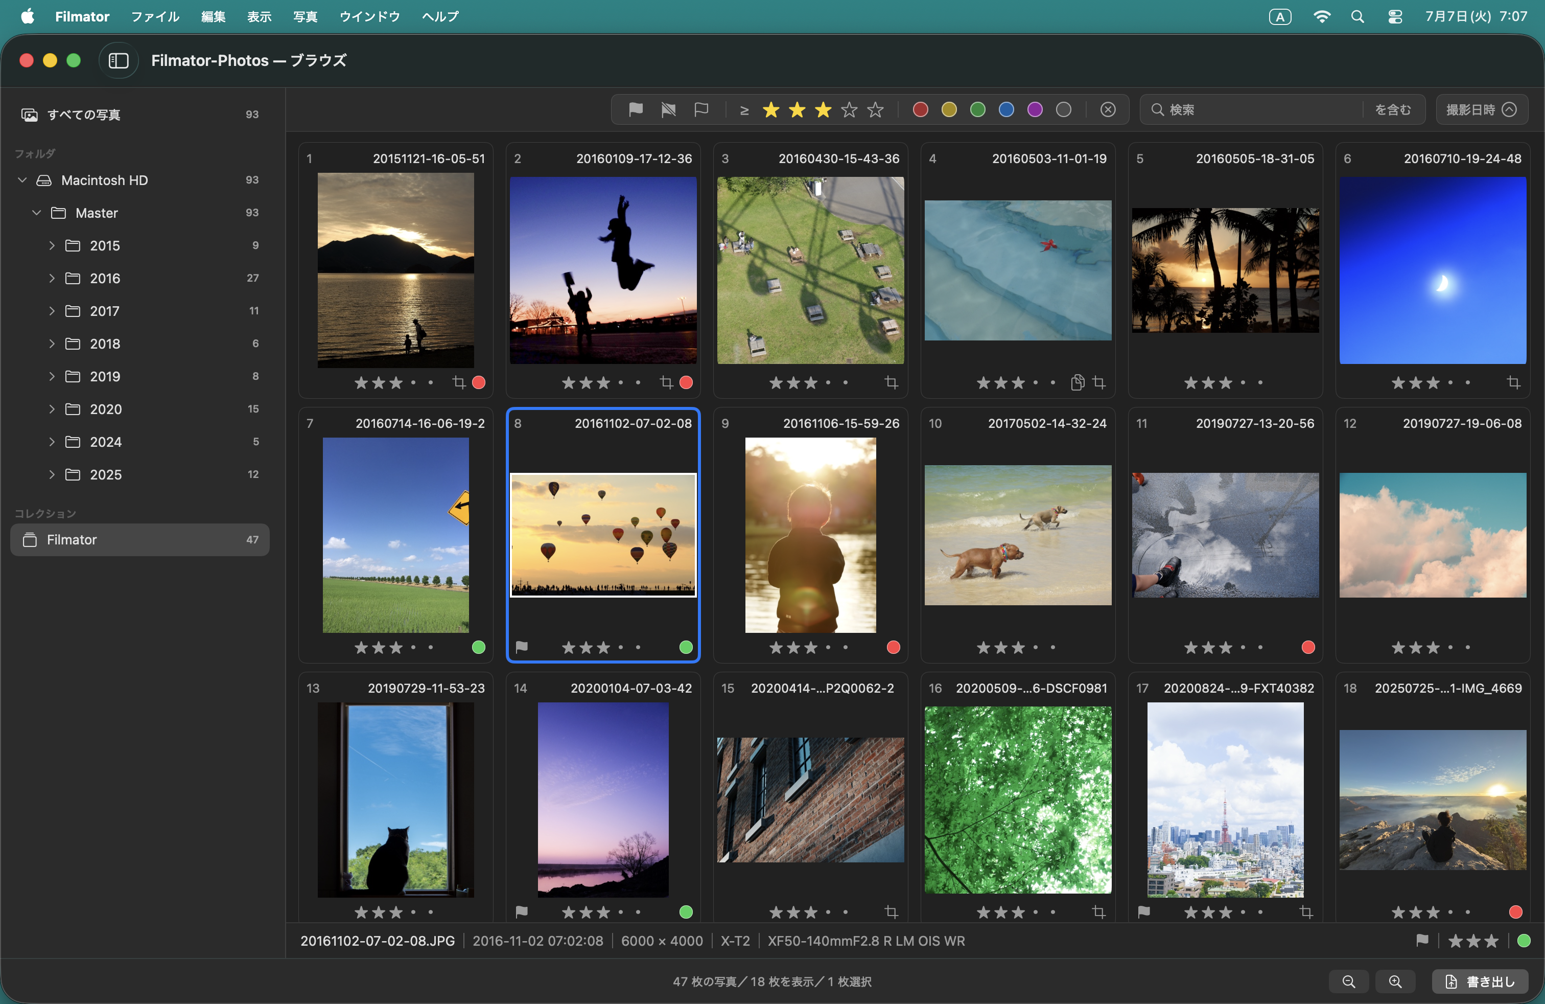Click the 書き出し export button

tap(1480, 982)
